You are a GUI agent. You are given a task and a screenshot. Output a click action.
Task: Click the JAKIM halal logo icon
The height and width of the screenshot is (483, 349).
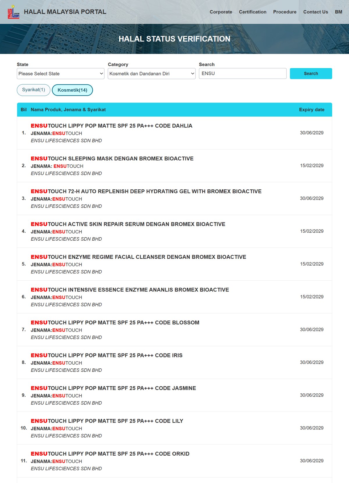click(13, 12)
